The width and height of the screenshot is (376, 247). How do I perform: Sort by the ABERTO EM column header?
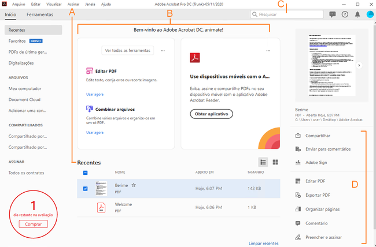pyautogui.click(x=204, y=173)
